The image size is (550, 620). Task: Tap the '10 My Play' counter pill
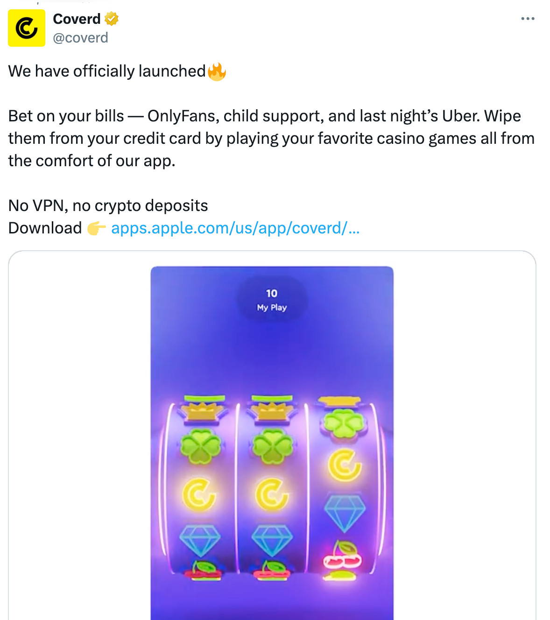point(272,299)
